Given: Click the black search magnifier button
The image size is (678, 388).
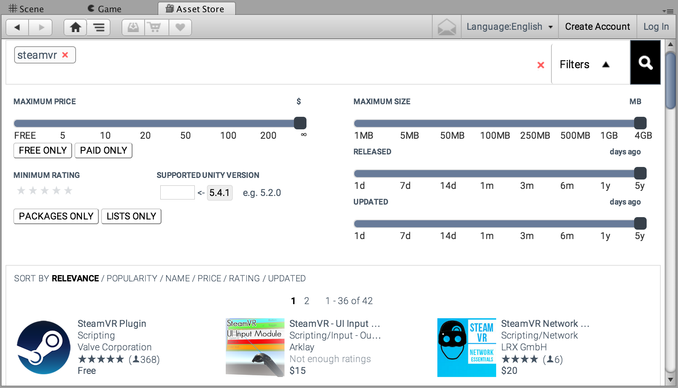Looking at the screenshot, I should [x=645, y=62].
